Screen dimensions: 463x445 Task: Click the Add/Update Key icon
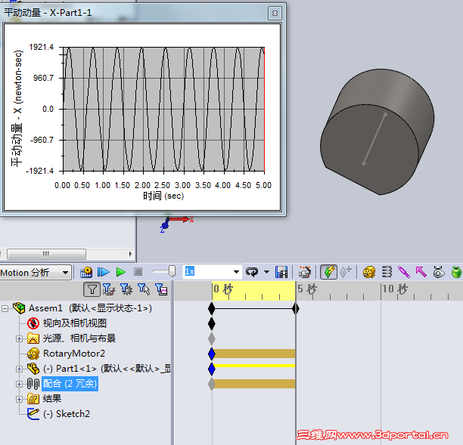(x=346, y=272)
